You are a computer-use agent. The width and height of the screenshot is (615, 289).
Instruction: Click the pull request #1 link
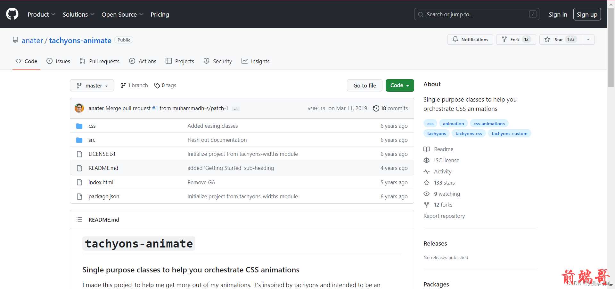[155, 108]
